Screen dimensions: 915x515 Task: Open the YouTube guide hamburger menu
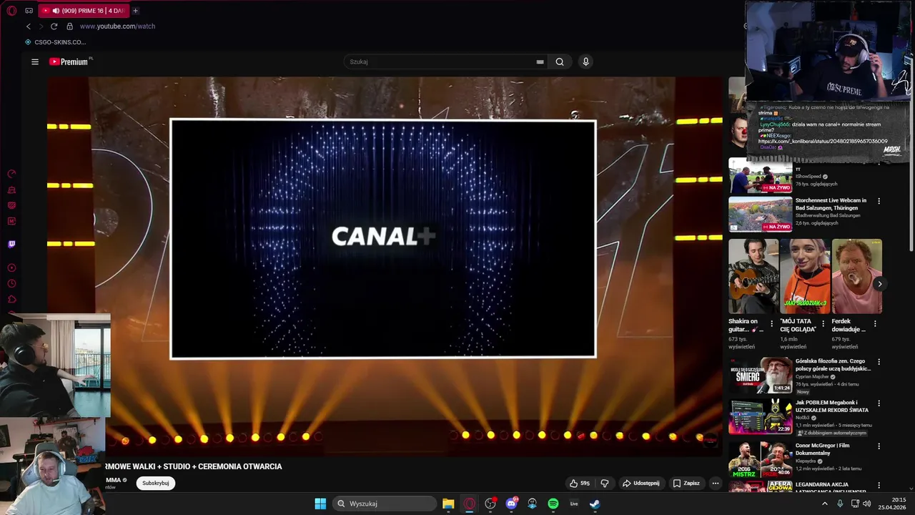(x=34, y=62)
